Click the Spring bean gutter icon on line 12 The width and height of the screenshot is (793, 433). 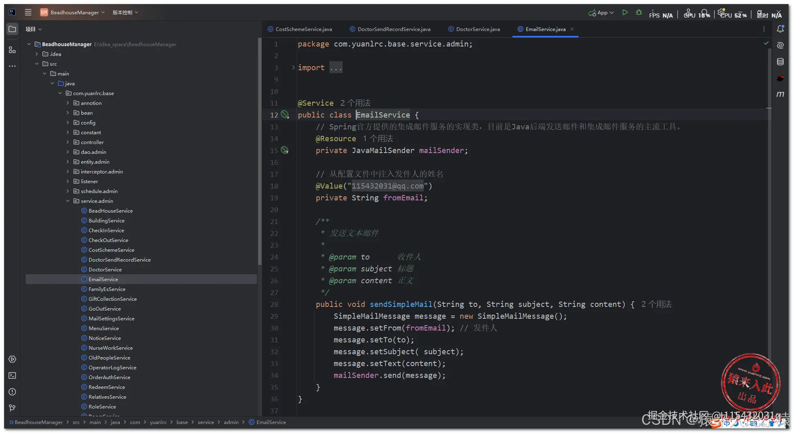[x=285, y=115]
